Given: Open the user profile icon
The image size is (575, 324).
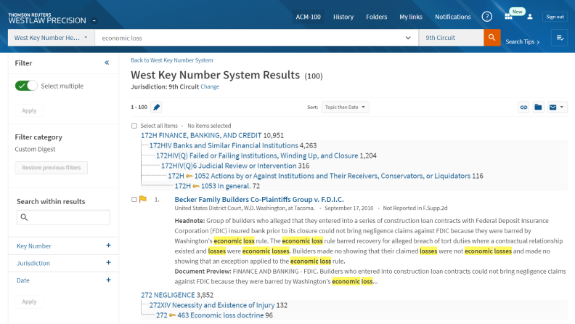Looking at the screenshot, I should coord(530,17).
